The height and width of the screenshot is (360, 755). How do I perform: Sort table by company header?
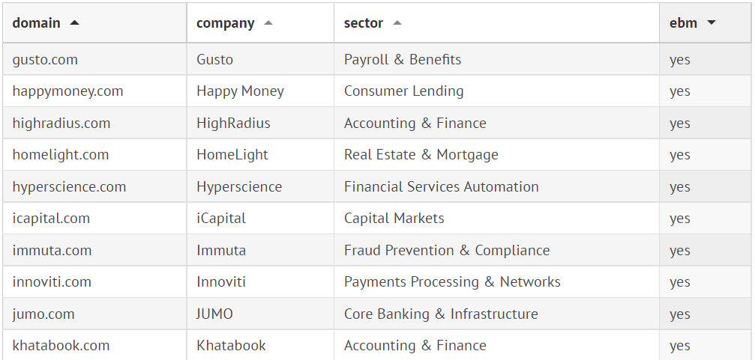pyautogui.click(x=226, y=23)
